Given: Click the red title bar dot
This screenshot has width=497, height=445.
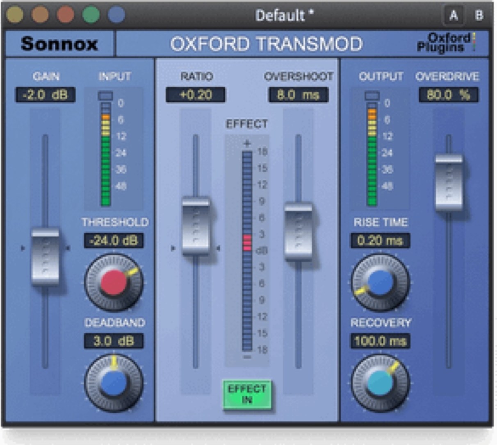Looking at the screenshot, I should click(66, 15).
